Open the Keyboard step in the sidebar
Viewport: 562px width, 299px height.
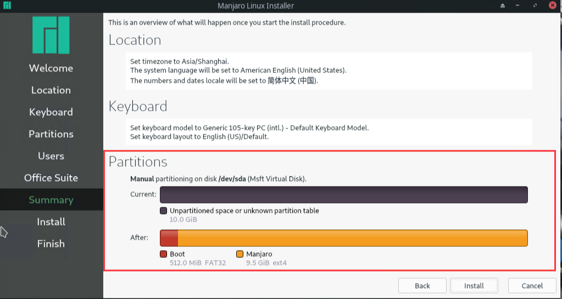tap(51, 112)
